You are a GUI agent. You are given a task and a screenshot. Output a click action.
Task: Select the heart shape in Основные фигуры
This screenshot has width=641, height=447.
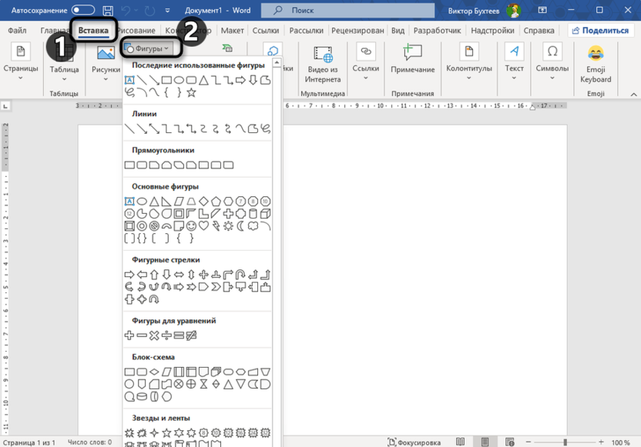click(x=203, y=225)
